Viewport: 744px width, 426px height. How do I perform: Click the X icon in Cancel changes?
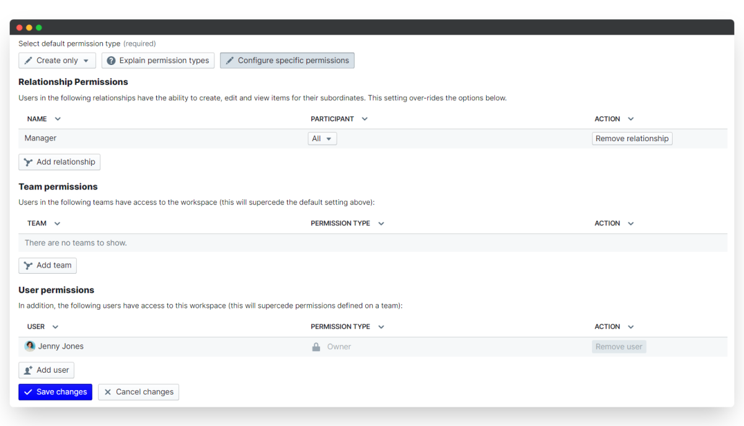(108, 392)
